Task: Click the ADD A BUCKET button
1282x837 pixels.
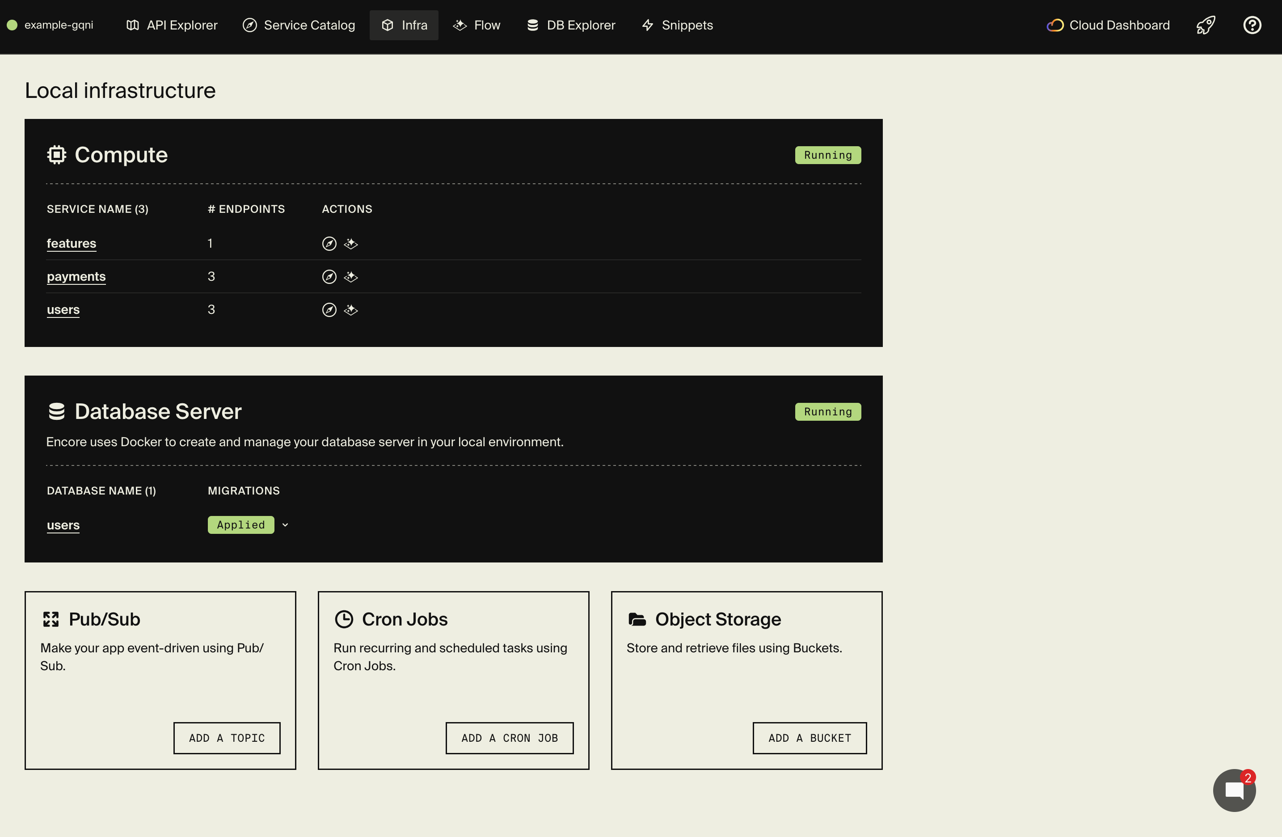Action: pyautogui.click(x=809, y=738)
